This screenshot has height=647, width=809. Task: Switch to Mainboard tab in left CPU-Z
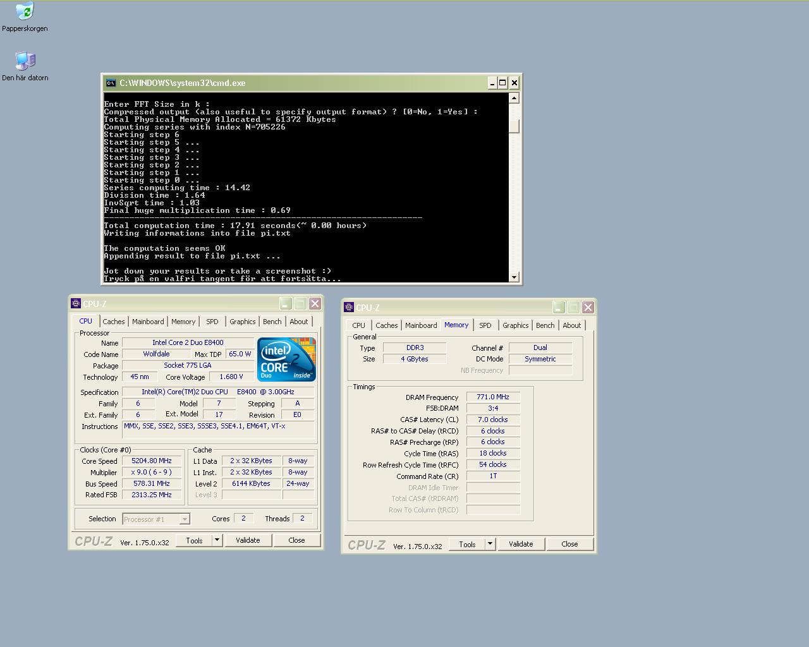coord(148,322)
